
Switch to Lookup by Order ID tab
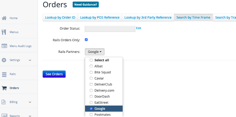(x=60, y=18)
